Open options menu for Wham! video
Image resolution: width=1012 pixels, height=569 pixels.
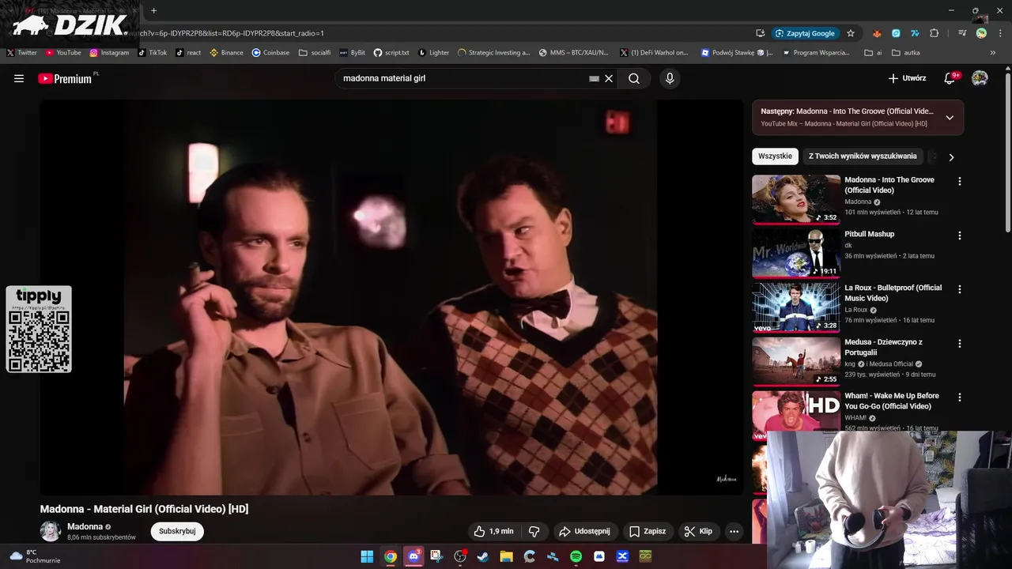pyautogui.click(x=960, y=398)
